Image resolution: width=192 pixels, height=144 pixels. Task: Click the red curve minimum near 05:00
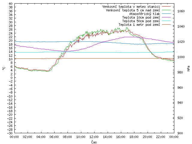click(47, 71)
